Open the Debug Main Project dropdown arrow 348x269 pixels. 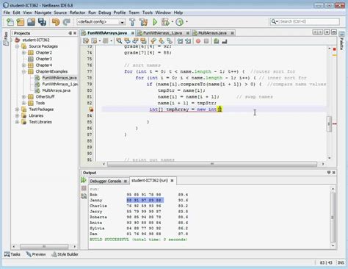click(x=173, y=22)
